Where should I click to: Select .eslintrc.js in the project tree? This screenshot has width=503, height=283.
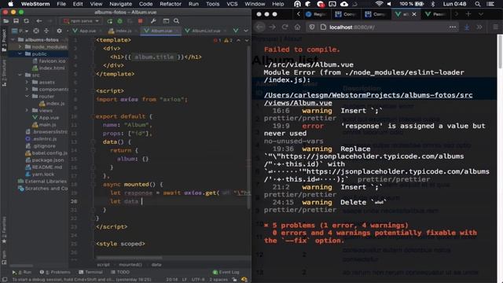coord(41,138)
